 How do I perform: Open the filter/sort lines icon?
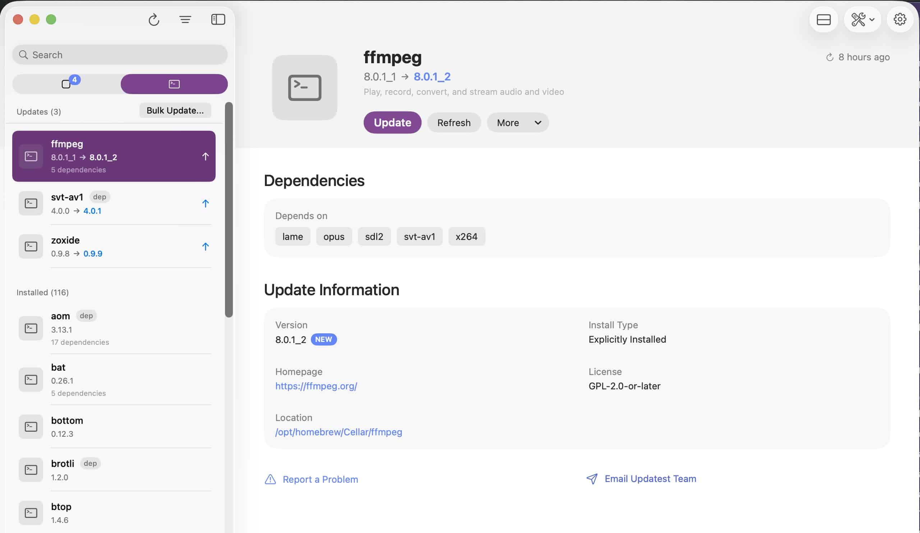coord(185,20)
